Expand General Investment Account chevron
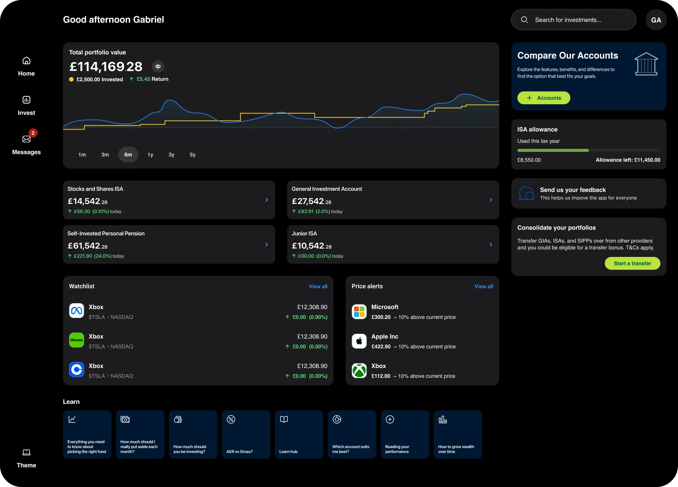This screenshot has height=487, width=678. click(491, 200)
